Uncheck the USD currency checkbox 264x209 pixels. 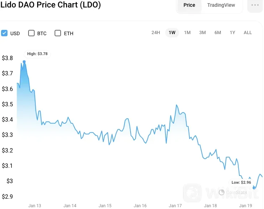point(4,33)
